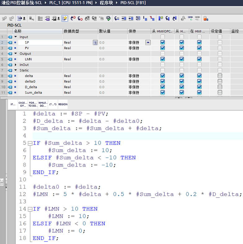
Task: Expand the InOut section
Action: point(16,65)
